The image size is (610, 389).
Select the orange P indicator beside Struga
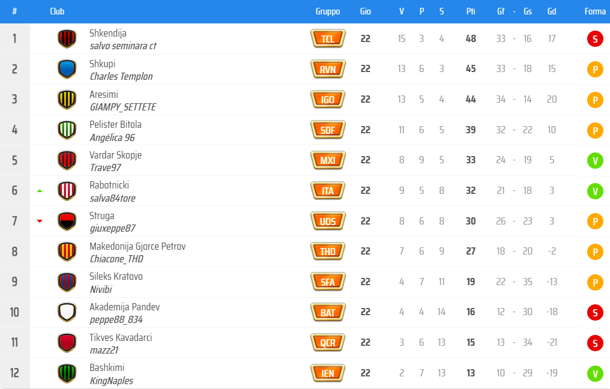595,221
